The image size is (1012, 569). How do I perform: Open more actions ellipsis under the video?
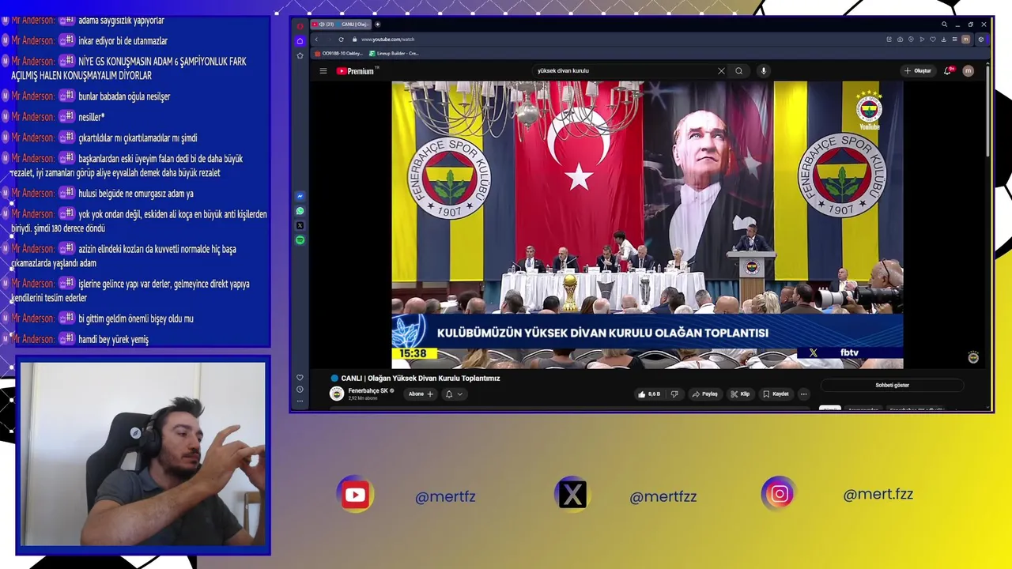click(x=803, y=394)
